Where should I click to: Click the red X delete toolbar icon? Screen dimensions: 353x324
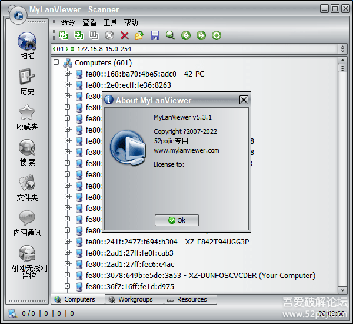coord(125,35)
